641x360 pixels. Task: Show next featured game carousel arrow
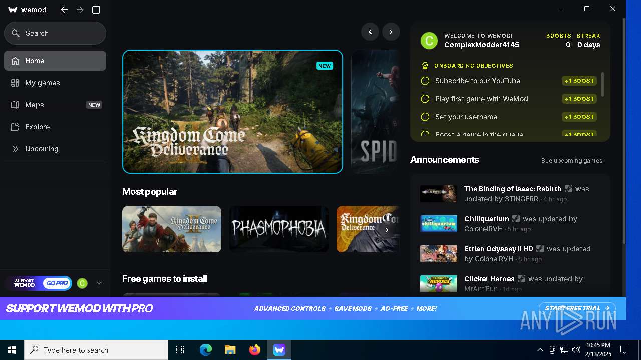391,32
